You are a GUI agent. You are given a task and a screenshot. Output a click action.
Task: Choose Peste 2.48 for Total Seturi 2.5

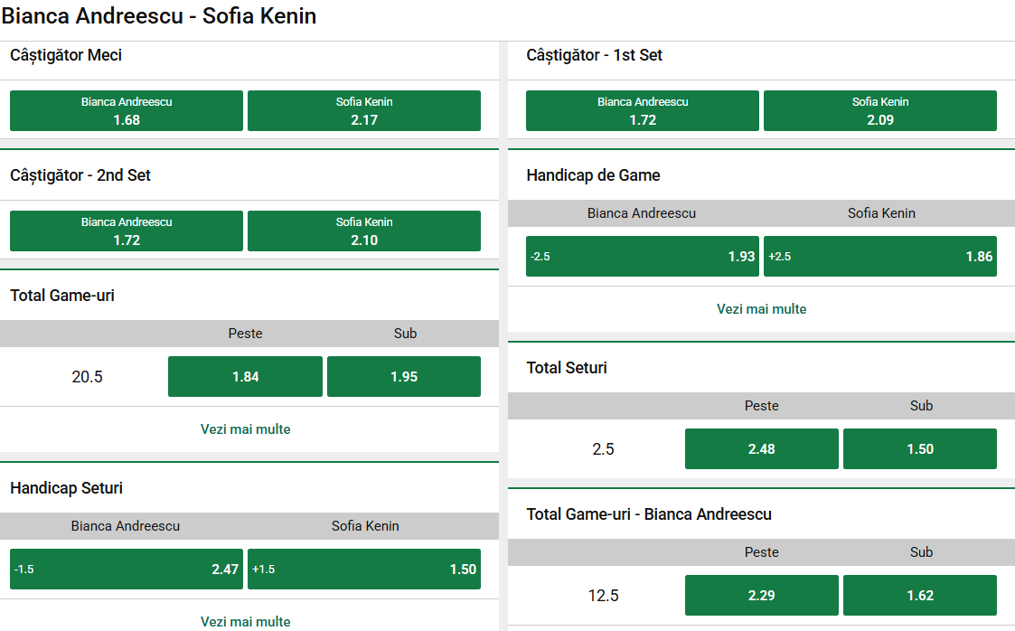761,448
